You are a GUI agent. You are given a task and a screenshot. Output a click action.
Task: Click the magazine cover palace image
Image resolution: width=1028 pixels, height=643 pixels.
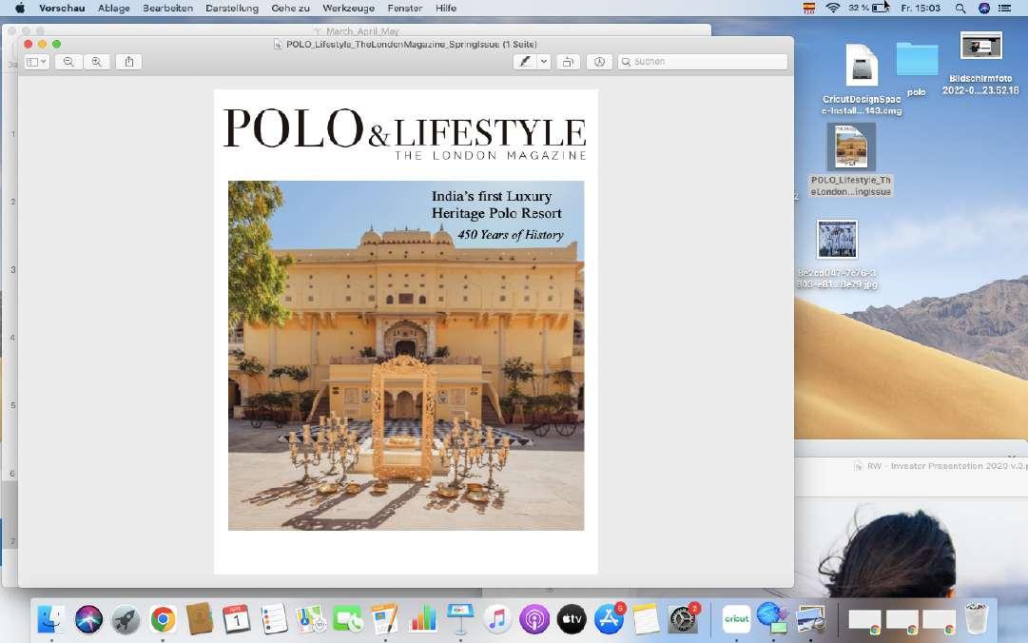[406, 355]
